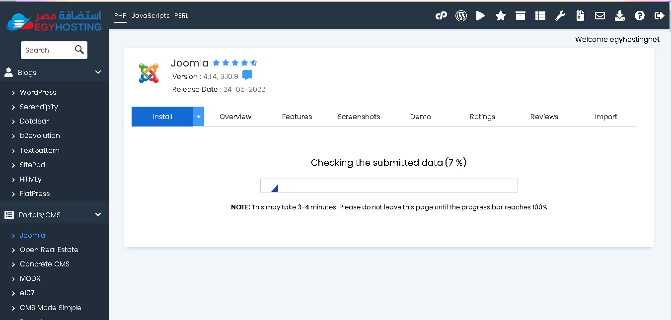The height and width of the screenshot is (320, 671).
Task: Open WordPress in the sidebar list
Action: [x=38, y=92]
